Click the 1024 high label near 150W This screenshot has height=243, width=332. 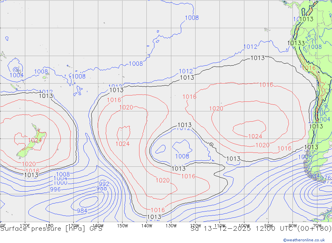(123, 144)
